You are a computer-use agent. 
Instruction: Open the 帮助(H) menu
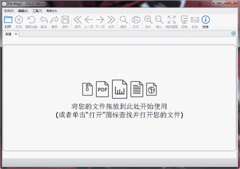(52, 11)
